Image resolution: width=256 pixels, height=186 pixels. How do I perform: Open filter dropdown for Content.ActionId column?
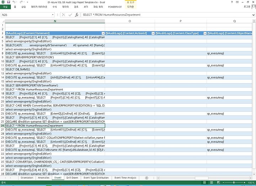(x=153, y=33)
